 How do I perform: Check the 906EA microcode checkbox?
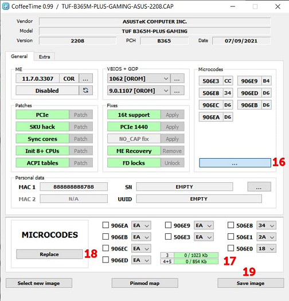(x=106, y=225)
